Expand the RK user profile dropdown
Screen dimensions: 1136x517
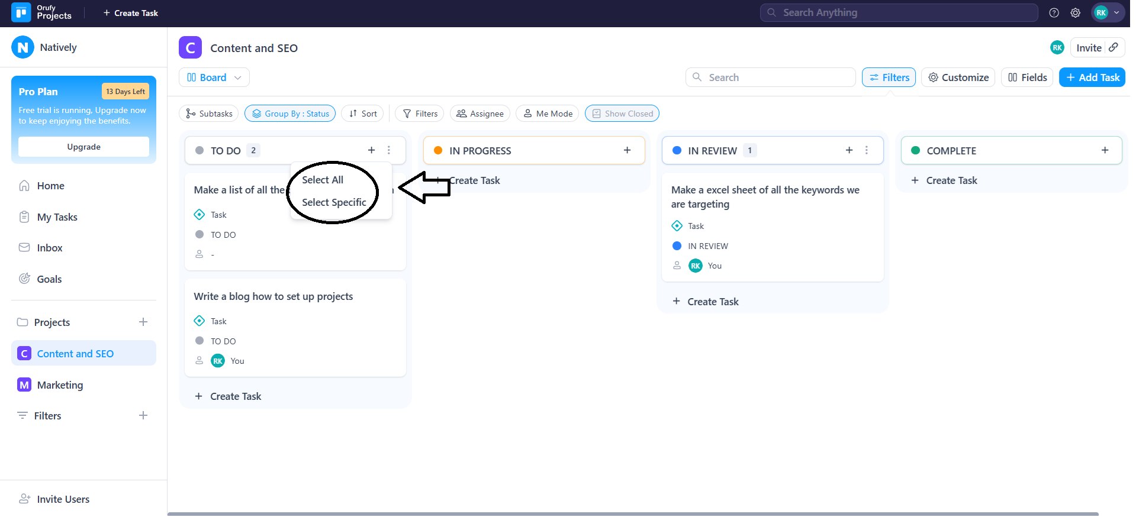tap(1108, 12)
